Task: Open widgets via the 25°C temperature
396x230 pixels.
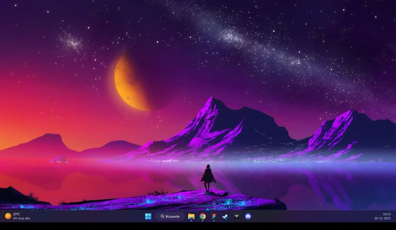Action: tap(16, 214)
